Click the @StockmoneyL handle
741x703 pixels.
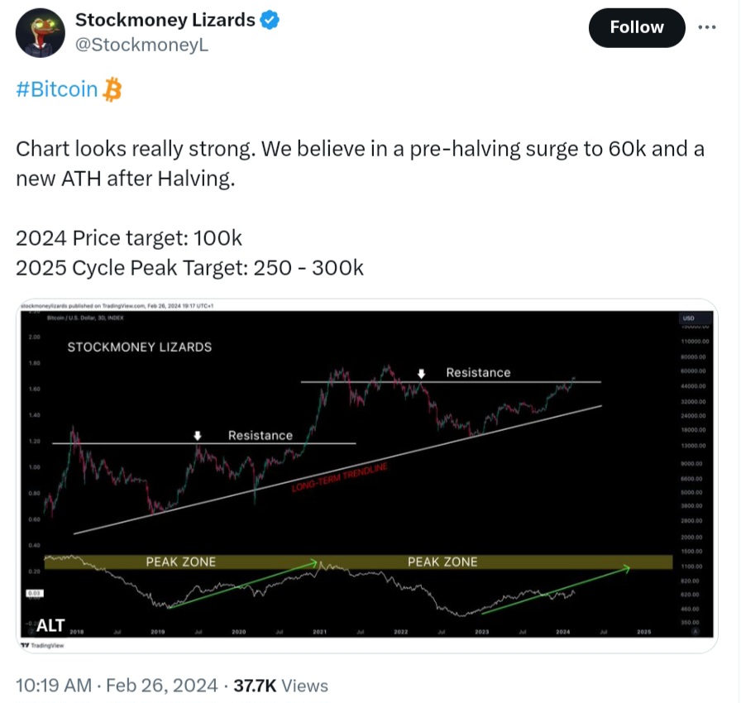click(141, 45)
